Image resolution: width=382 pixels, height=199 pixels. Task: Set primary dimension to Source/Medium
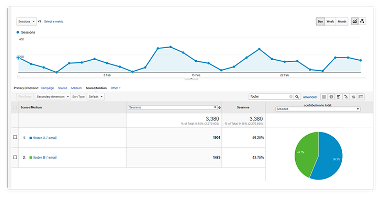coord(96,88)
